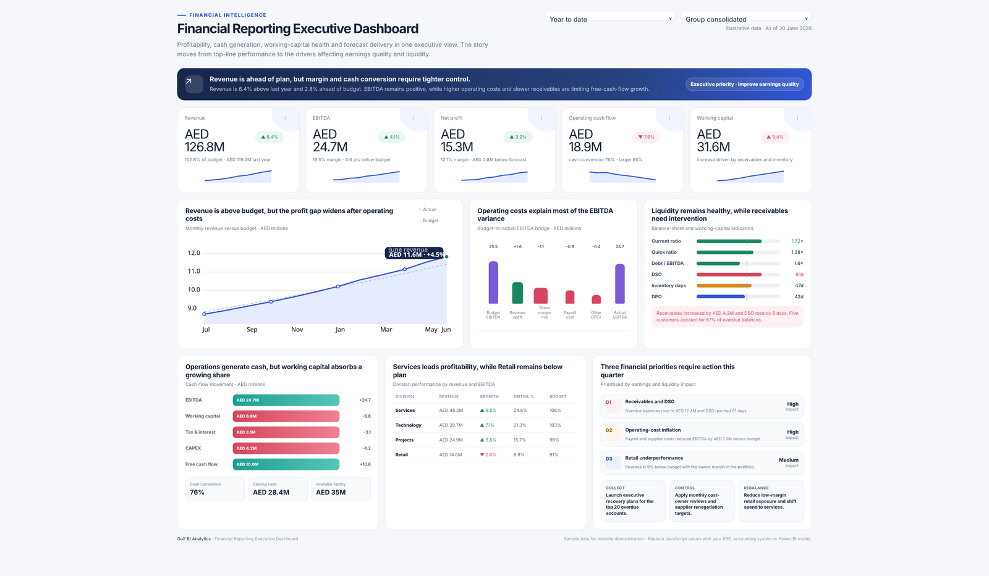Select the Collect action card
This screenshot has height=576, width=989.
click(633, 501)
